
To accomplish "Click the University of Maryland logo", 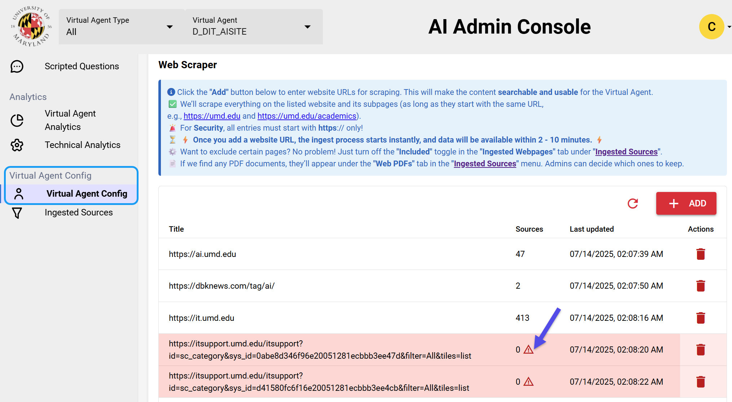I will point(31,27).
